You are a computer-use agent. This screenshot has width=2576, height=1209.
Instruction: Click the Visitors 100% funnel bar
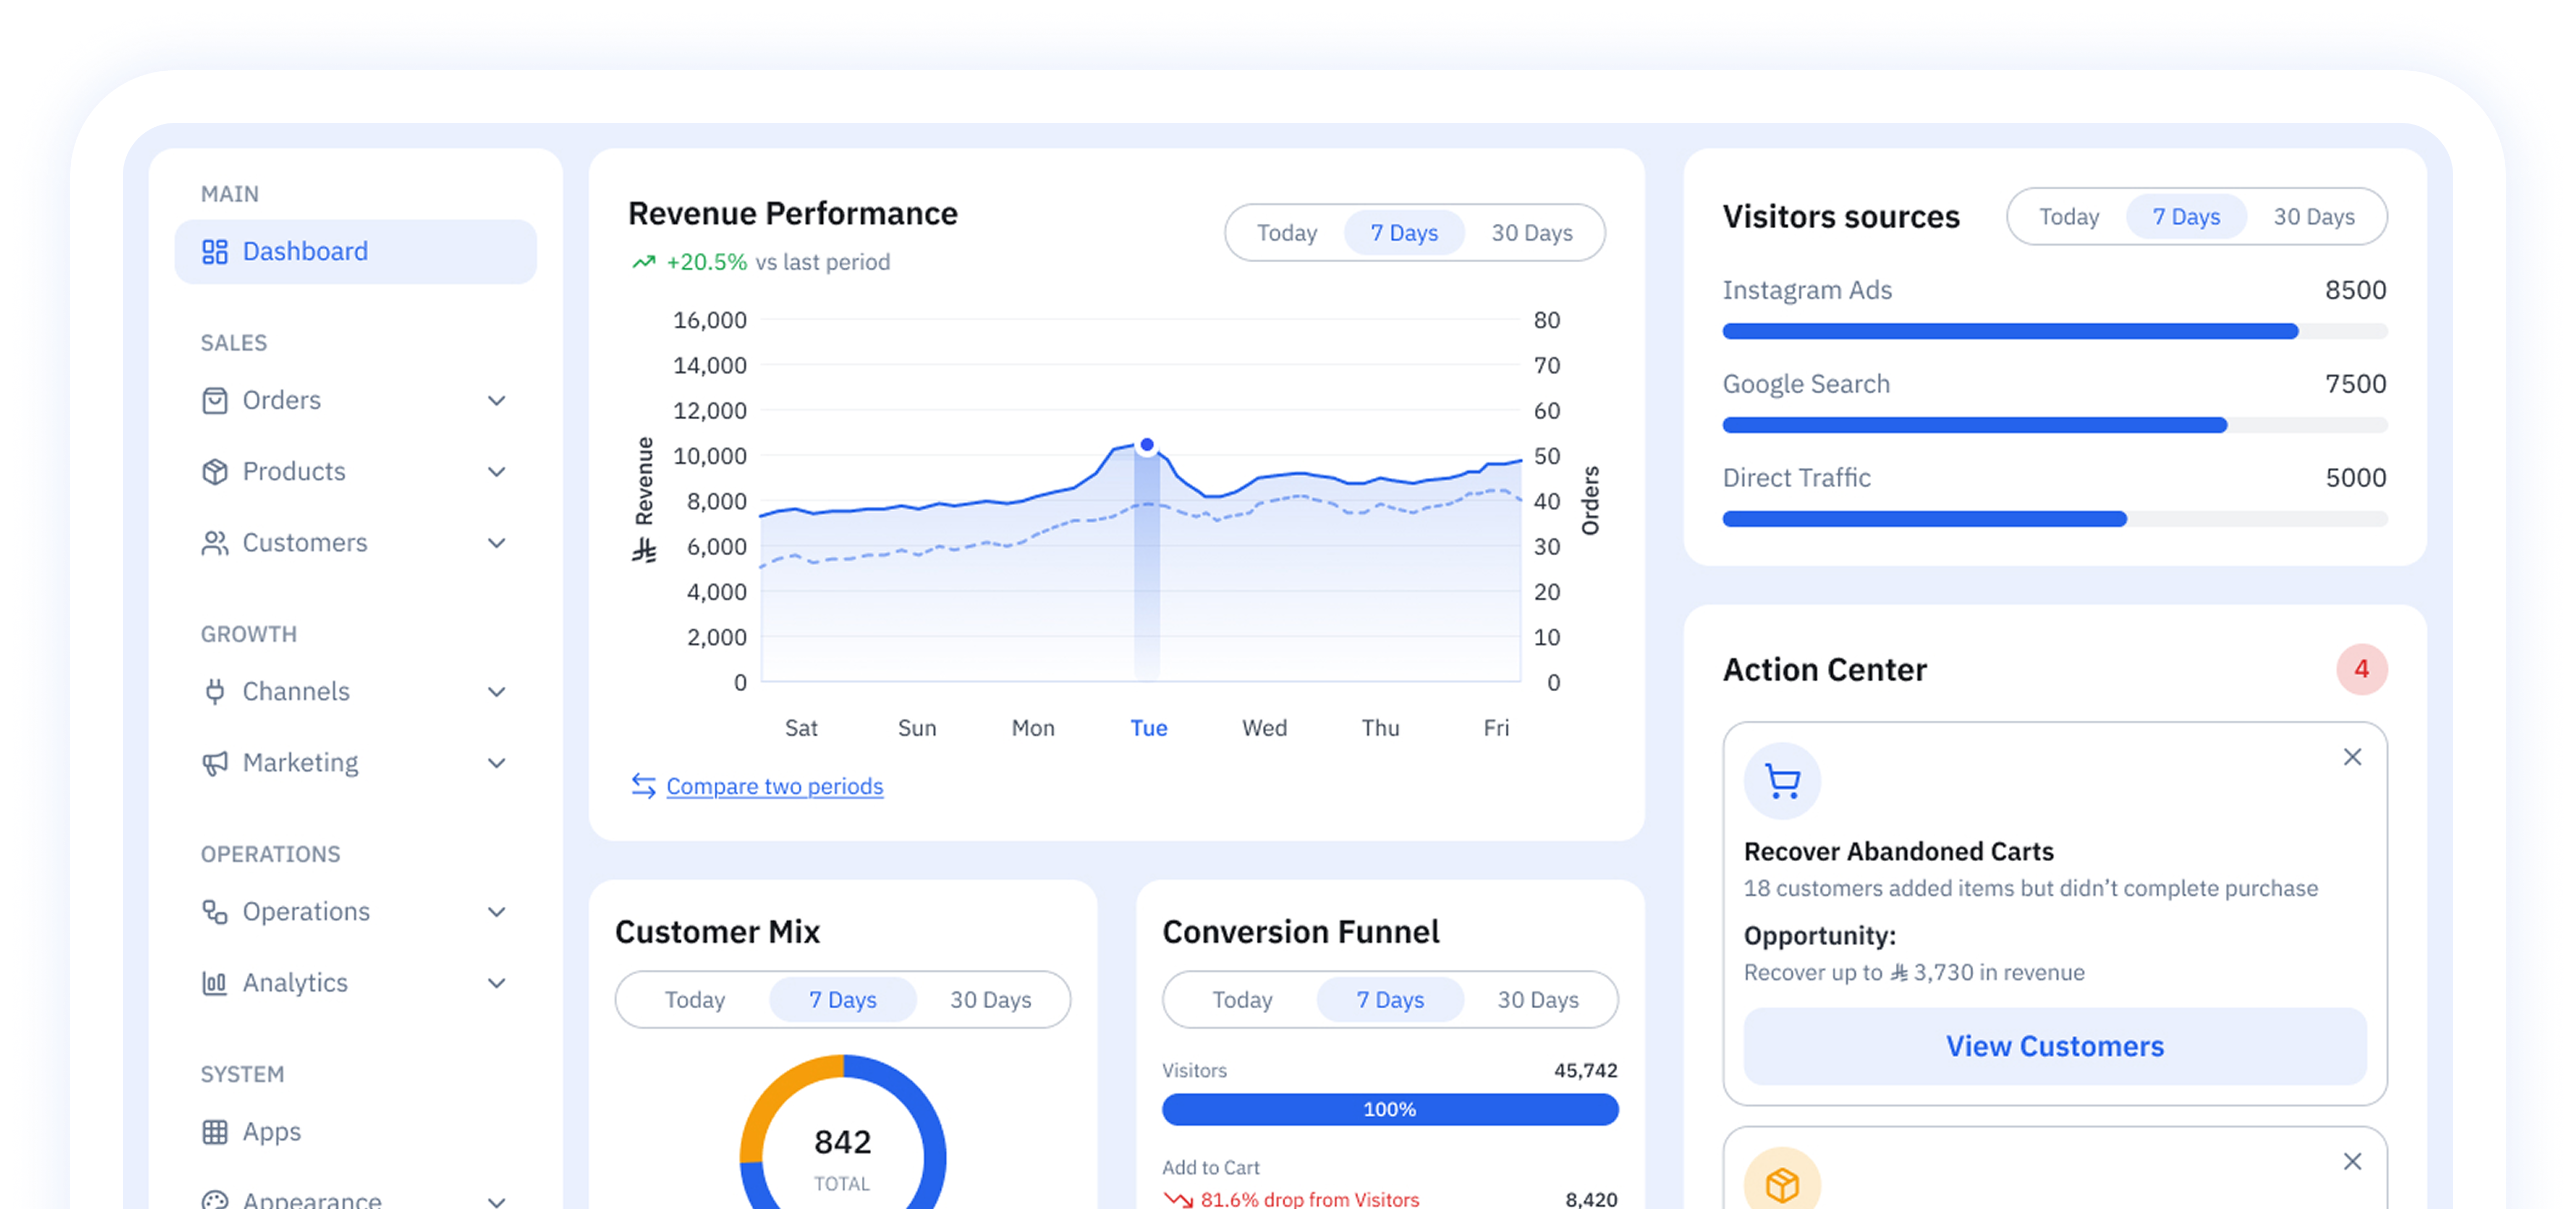pyautogui.click(x=1389, y=1109)
